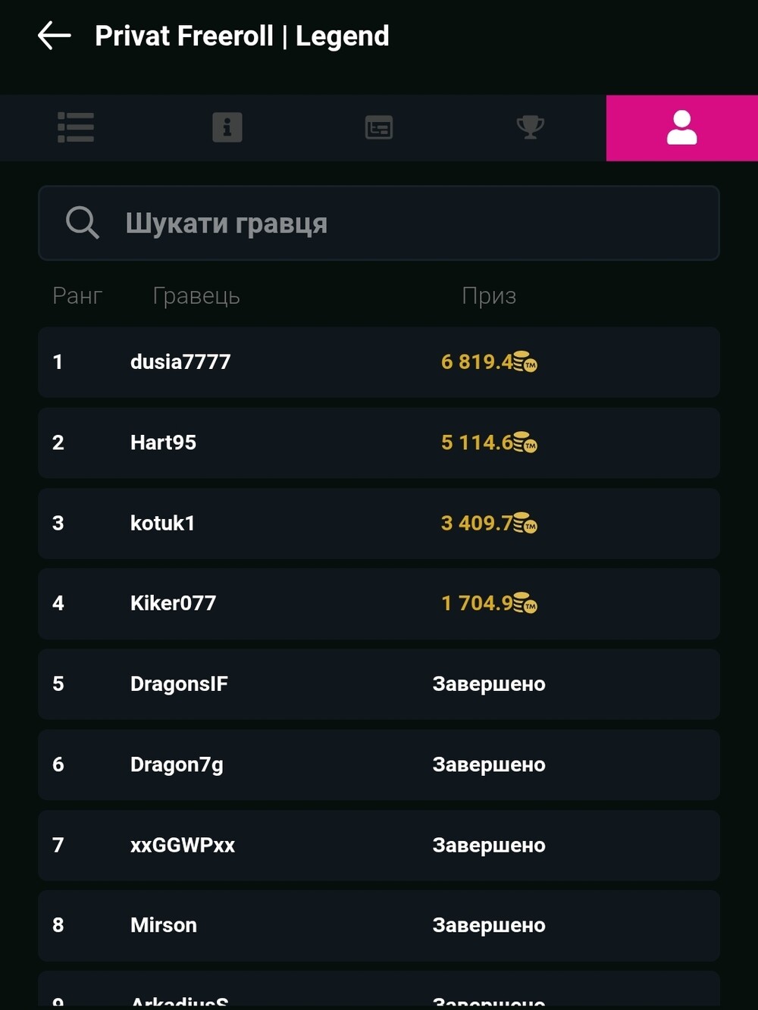Select kotuk1 in the ranking
Image resolution: width=758 pixels, height=1010 pixels.
[379, 524]
